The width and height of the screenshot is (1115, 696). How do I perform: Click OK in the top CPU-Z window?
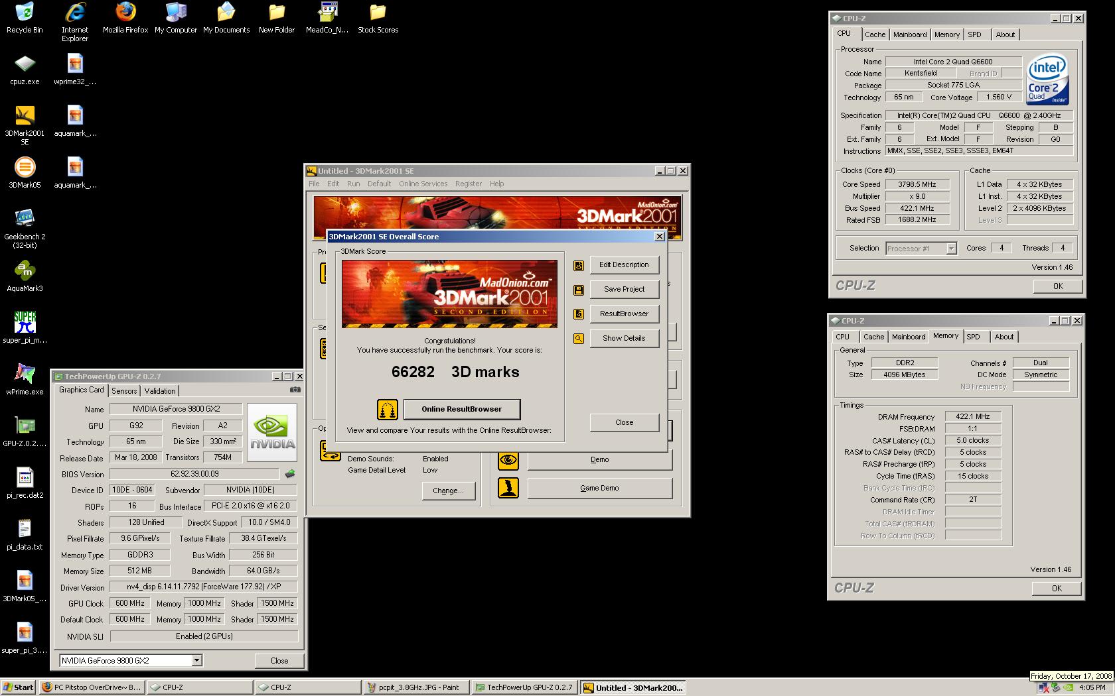point(1058,286)
